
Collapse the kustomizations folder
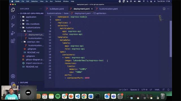coord(33,27)
